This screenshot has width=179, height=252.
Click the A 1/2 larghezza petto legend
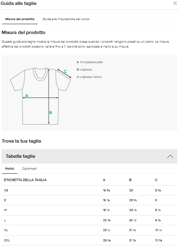(90, 62)
